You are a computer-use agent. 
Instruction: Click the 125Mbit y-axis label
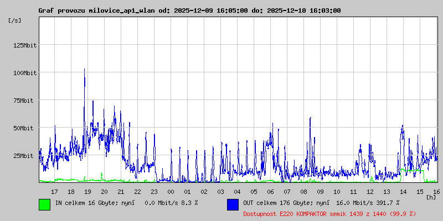(x=25, y=45)
